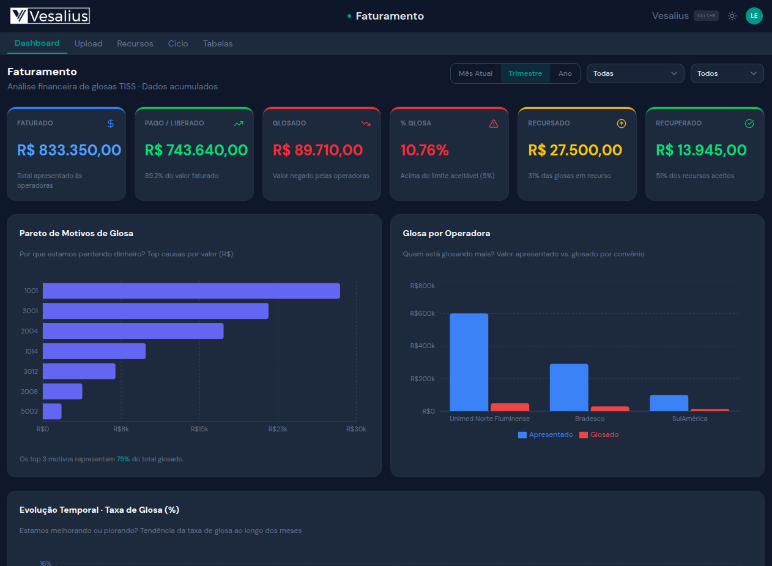Click the longest bar for motivo 1001
This screenshot has width=772, height=566.
[190, 291]
